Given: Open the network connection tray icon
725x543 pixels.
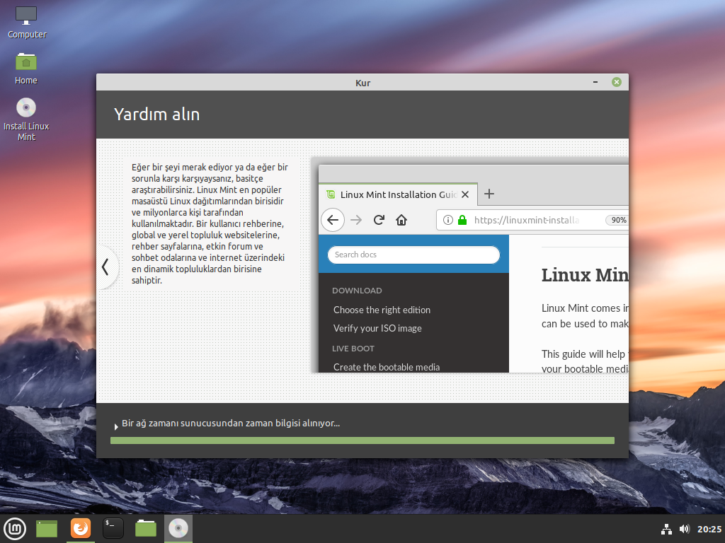Looking at the screenshot, I should pyautogui.click(x=666, y=529).
